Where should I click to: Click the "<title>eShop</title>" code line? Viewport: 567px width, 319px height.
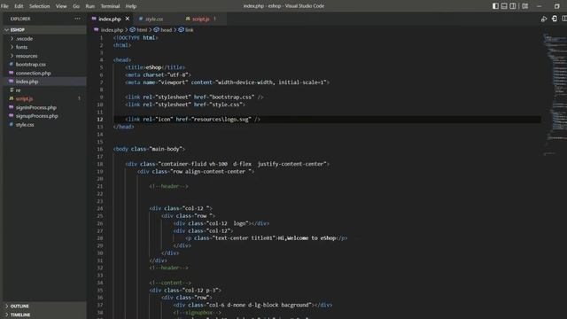pos(155,67)
